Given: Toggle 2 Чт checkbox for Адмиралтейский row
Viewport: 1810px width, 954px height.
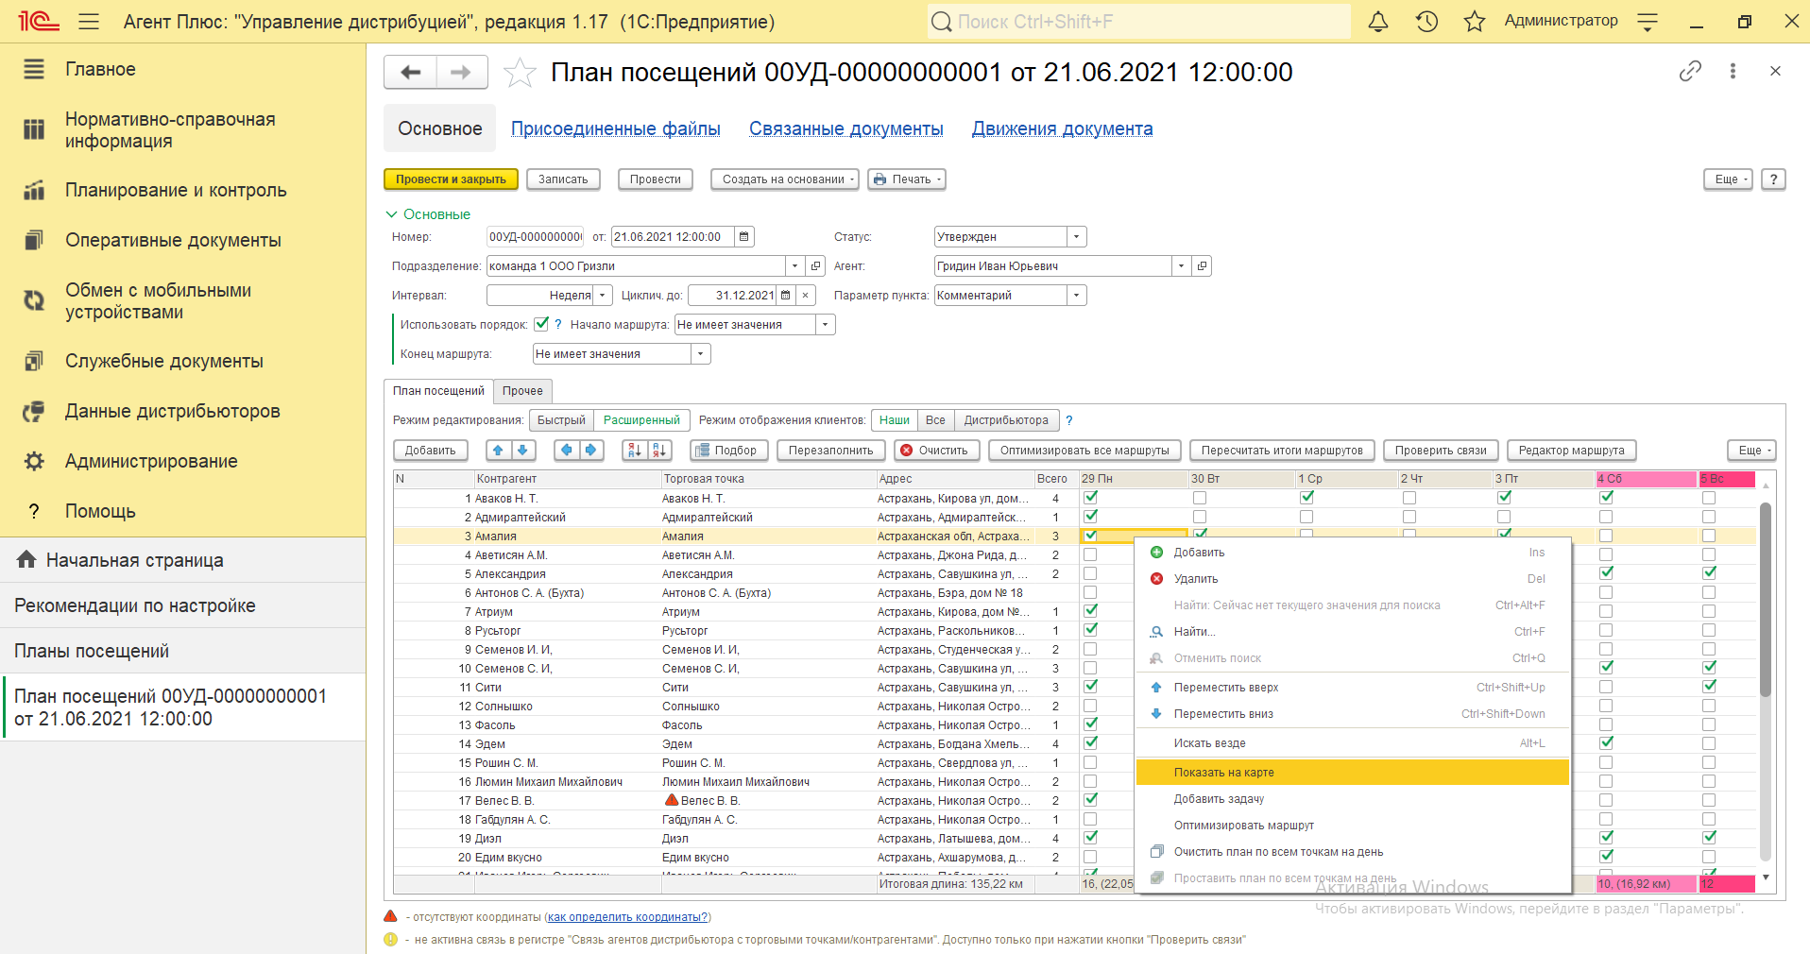Looking at the screenshot, I should [1409, 517].
